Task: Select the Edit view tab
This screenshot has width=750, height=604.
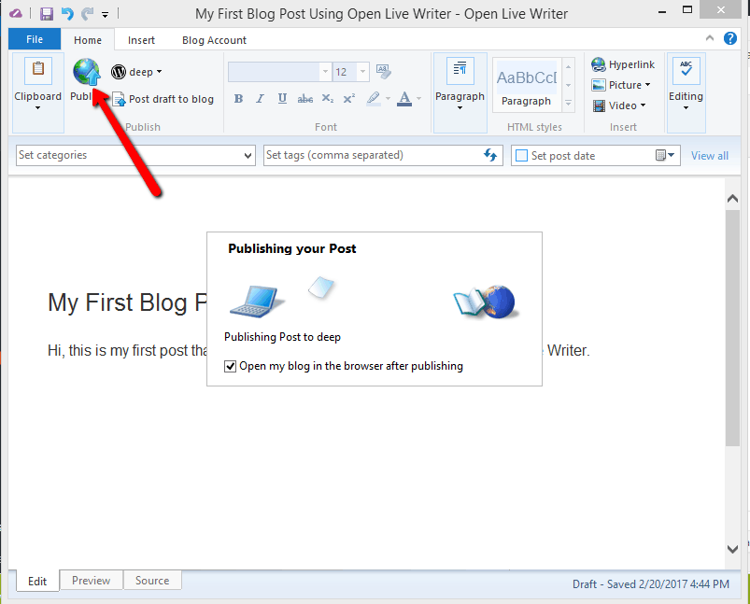Action: coord(37,581)
